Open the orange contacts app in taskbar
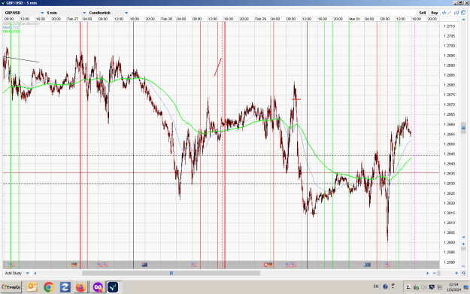The image size is (470, 294). click(x=32, y=287)
